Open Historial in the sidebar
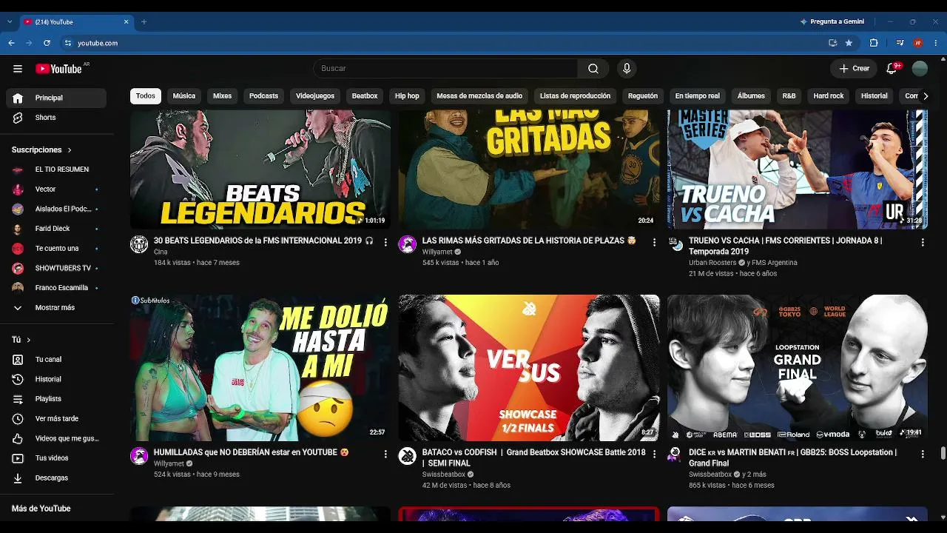This screenshot has height=533, width=947. coord(56,379)
